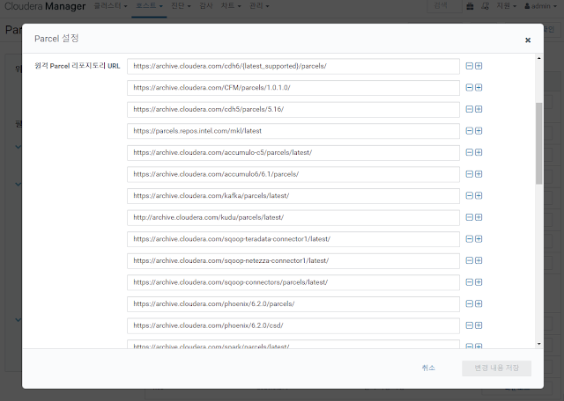Screen dimensions: 564x401
Task: Remove the phoenix 6.2.0 parcels URL row
Action: click(x=470, y=303)
